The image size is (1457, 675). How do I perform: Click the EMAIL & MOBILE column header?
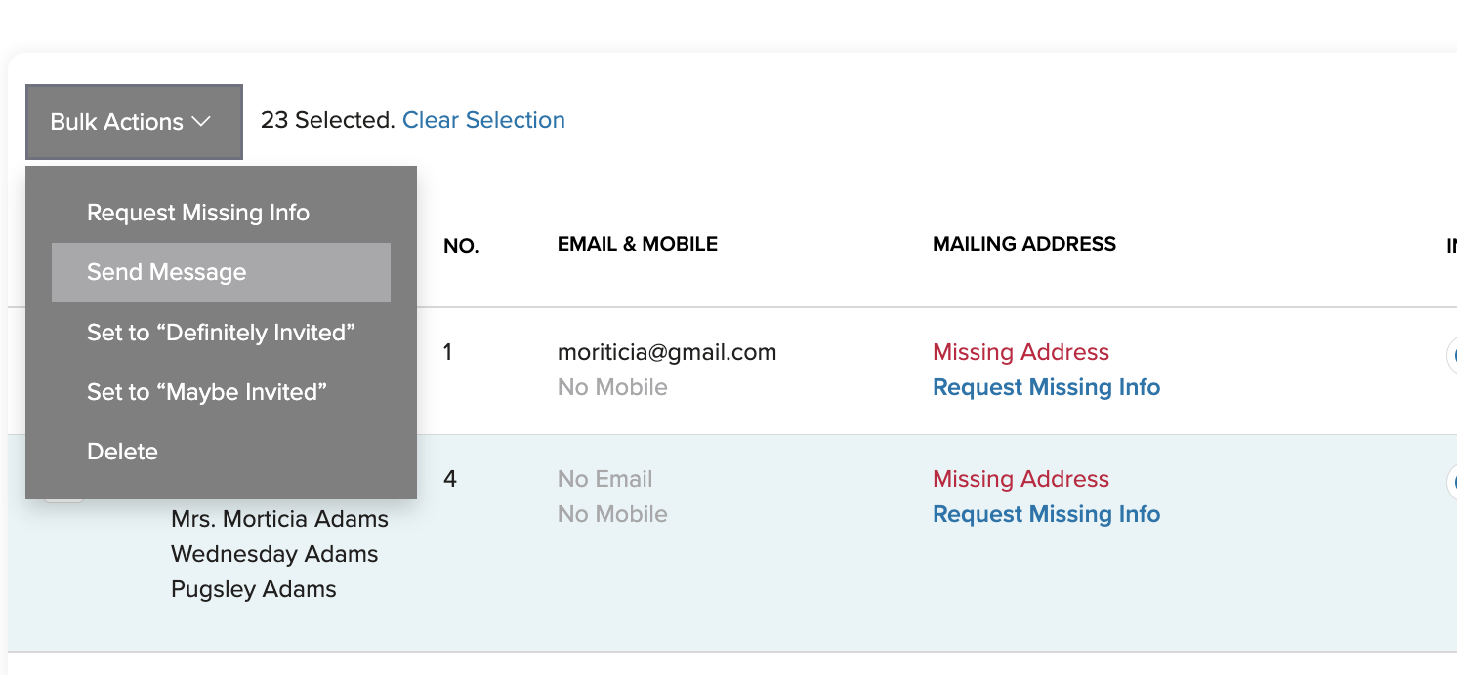pyautogui.click(x=638, y=244)
